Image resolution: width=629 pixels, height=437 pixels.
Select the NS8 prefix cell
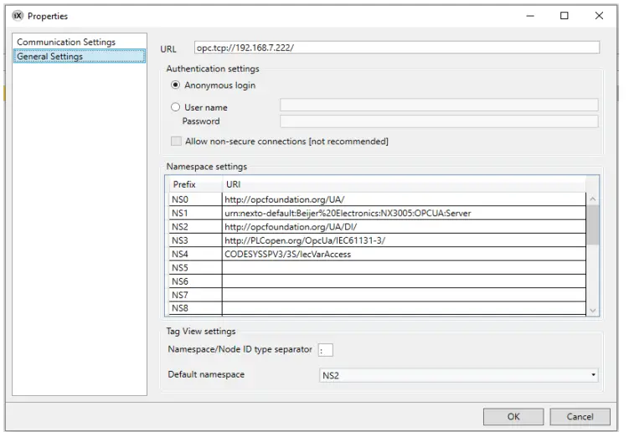195,308
